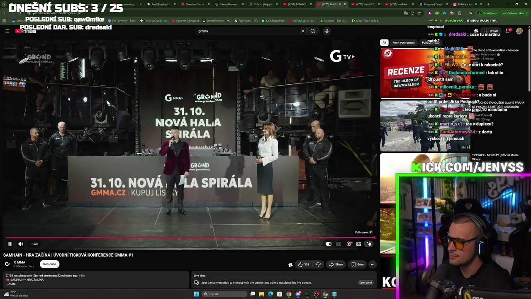531x299 pixels.
Task: Open the Windows Start menu
Action: pyautogui.click(x=196, y=294)
